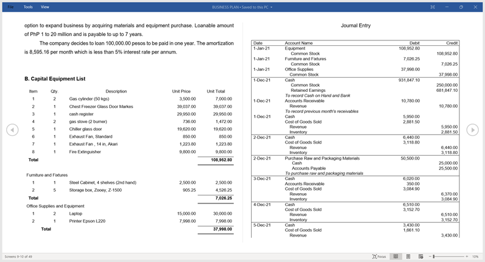Click 'Purchase Raw and Packaging Materials' entry
485x262 pixels.
(x=322, y=158)
